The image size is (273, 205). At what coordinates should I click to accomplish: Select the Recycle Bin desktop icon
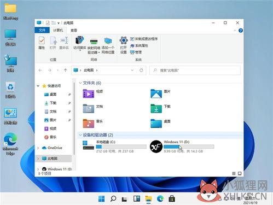point(10,90)
